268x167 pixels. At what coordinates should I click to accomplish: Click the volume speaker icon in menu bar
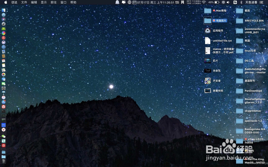[228, 2]
